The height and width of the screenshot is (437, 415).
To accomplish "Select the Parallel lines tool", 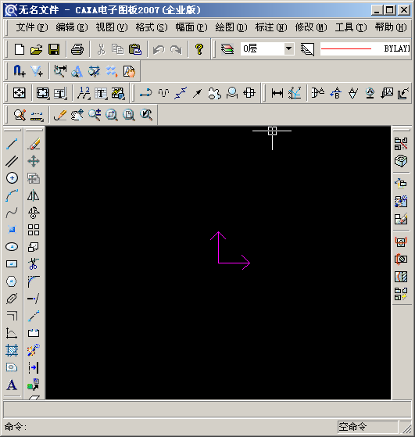I will point(12,161).
